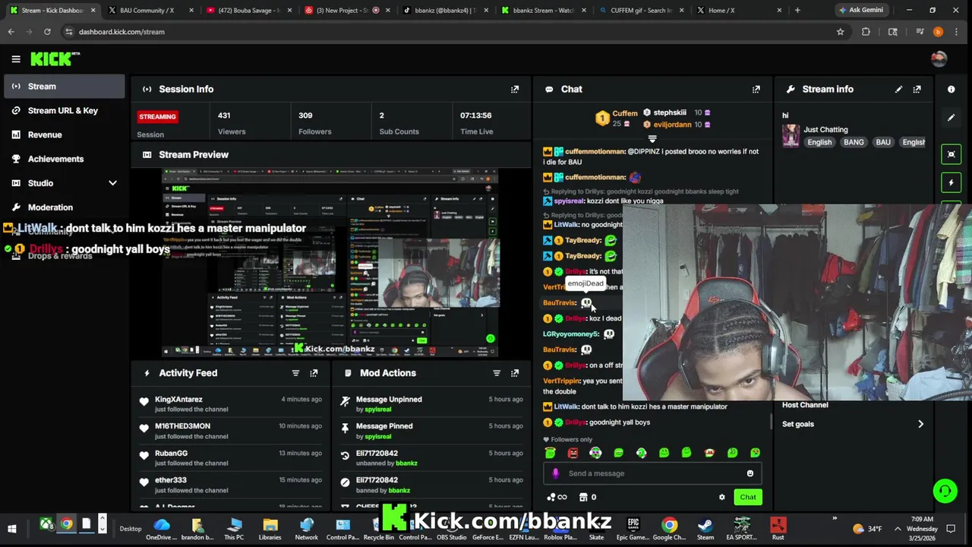The image size is (972, 547).
Task: Open the channel points infinity icon
Action: (557, 497)
